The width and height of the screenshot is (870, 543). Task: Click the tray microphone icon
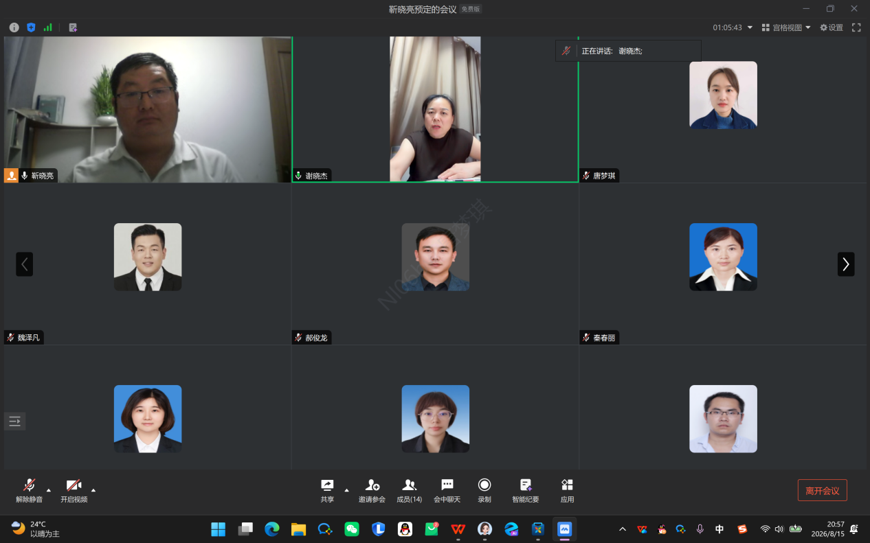pyautogui.click(x=700, y=529)
